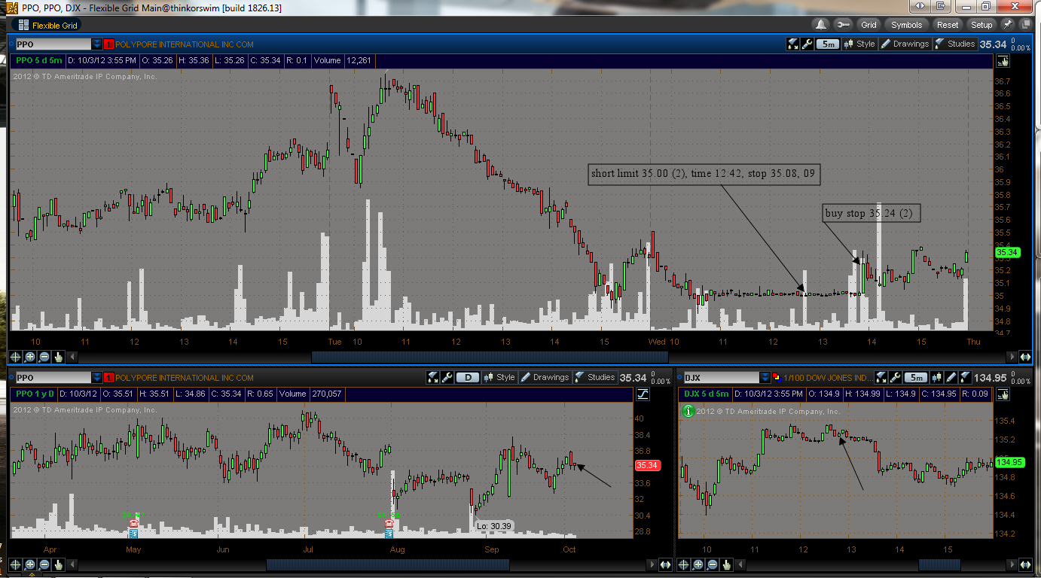Zoom in with plus magnifier, top chart
Viewport: 1041px width, 578px height.
click(29, 357)
